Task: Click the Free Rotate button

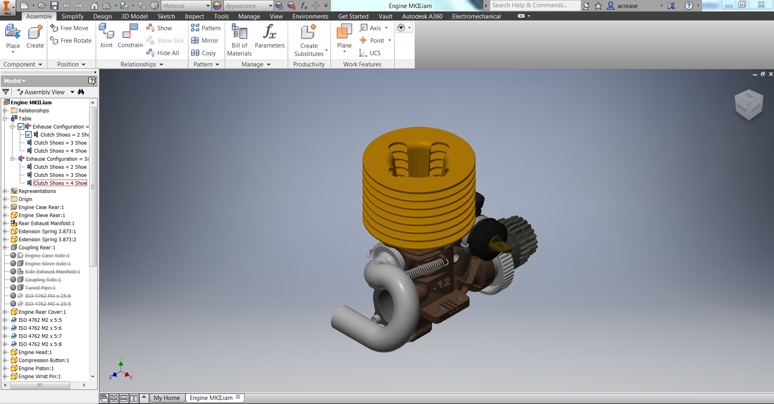Action: (71, 41)
